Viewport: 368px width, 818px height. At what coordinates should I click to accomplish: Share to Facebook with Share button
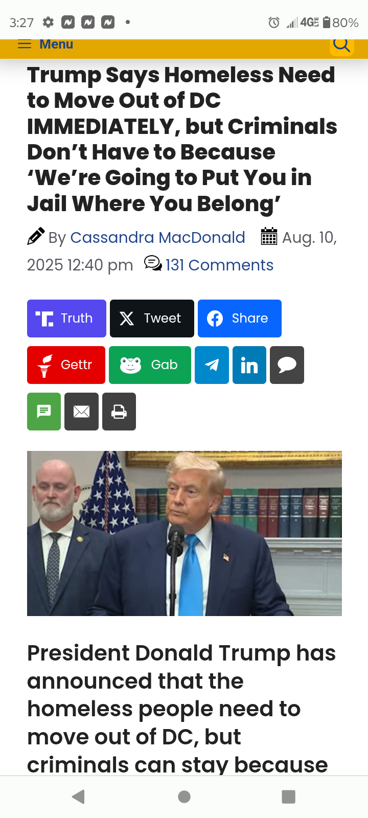coord(240,319)
